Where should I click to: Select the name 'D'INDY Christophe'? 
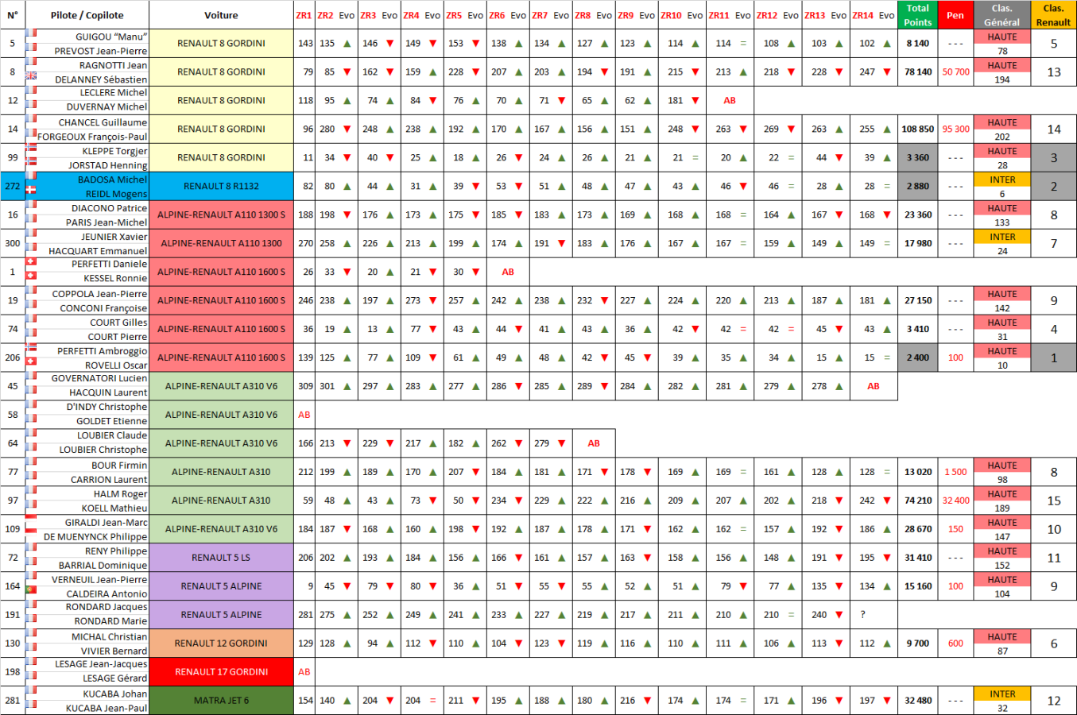107,407
